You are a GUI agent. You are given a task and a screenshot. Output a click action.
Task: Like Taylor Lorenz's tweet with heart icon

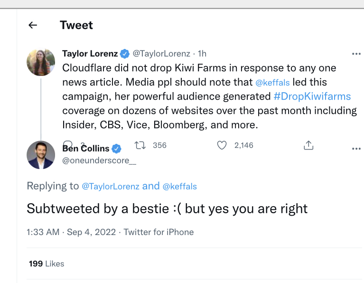[222, 145]
